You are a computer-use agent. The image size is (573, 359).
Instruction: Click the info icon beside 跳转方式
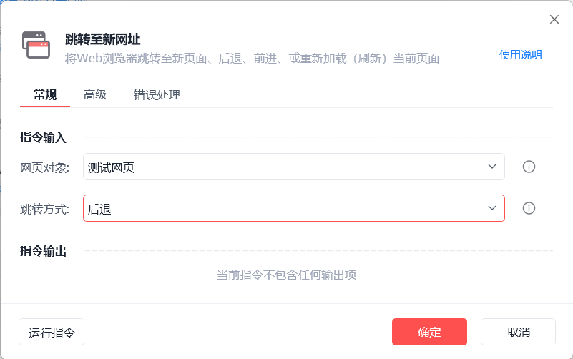click(x=529, y=208)
